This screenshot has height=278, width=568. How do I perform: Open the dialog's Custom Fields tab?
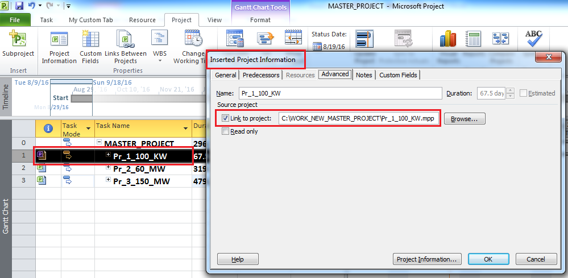point(398,75)
